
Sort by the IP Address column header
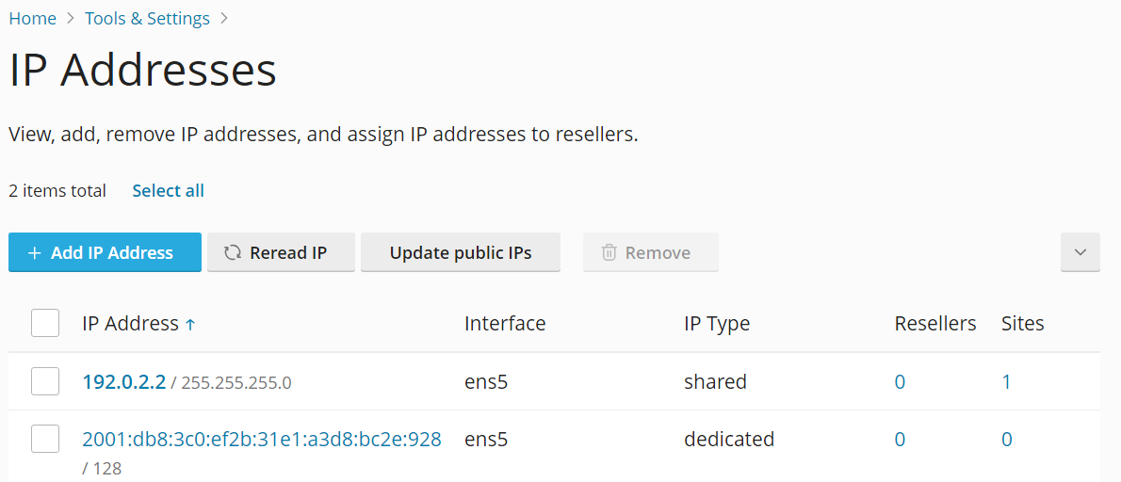click(130, 324)
